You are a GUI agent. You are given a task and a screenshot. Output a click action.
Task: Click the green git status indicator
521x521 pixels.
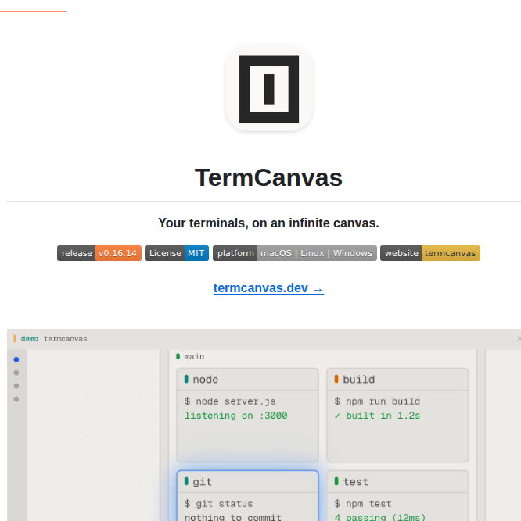click(186, 481)
